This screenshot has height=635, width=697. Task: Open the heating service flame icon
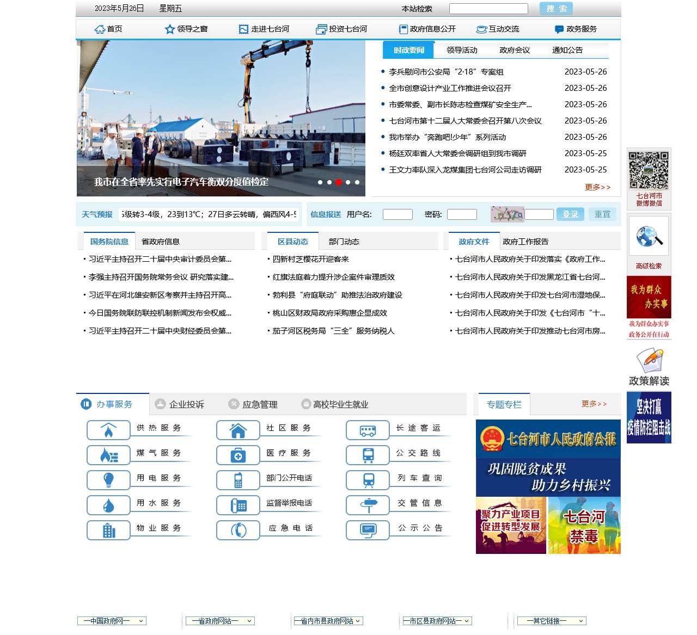pyautogui.click(x=108, y=430)
